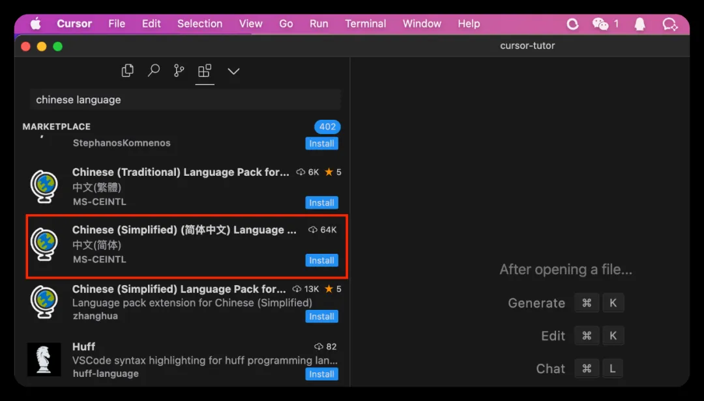Click the 中文(繁體) description text

[97, 187]
